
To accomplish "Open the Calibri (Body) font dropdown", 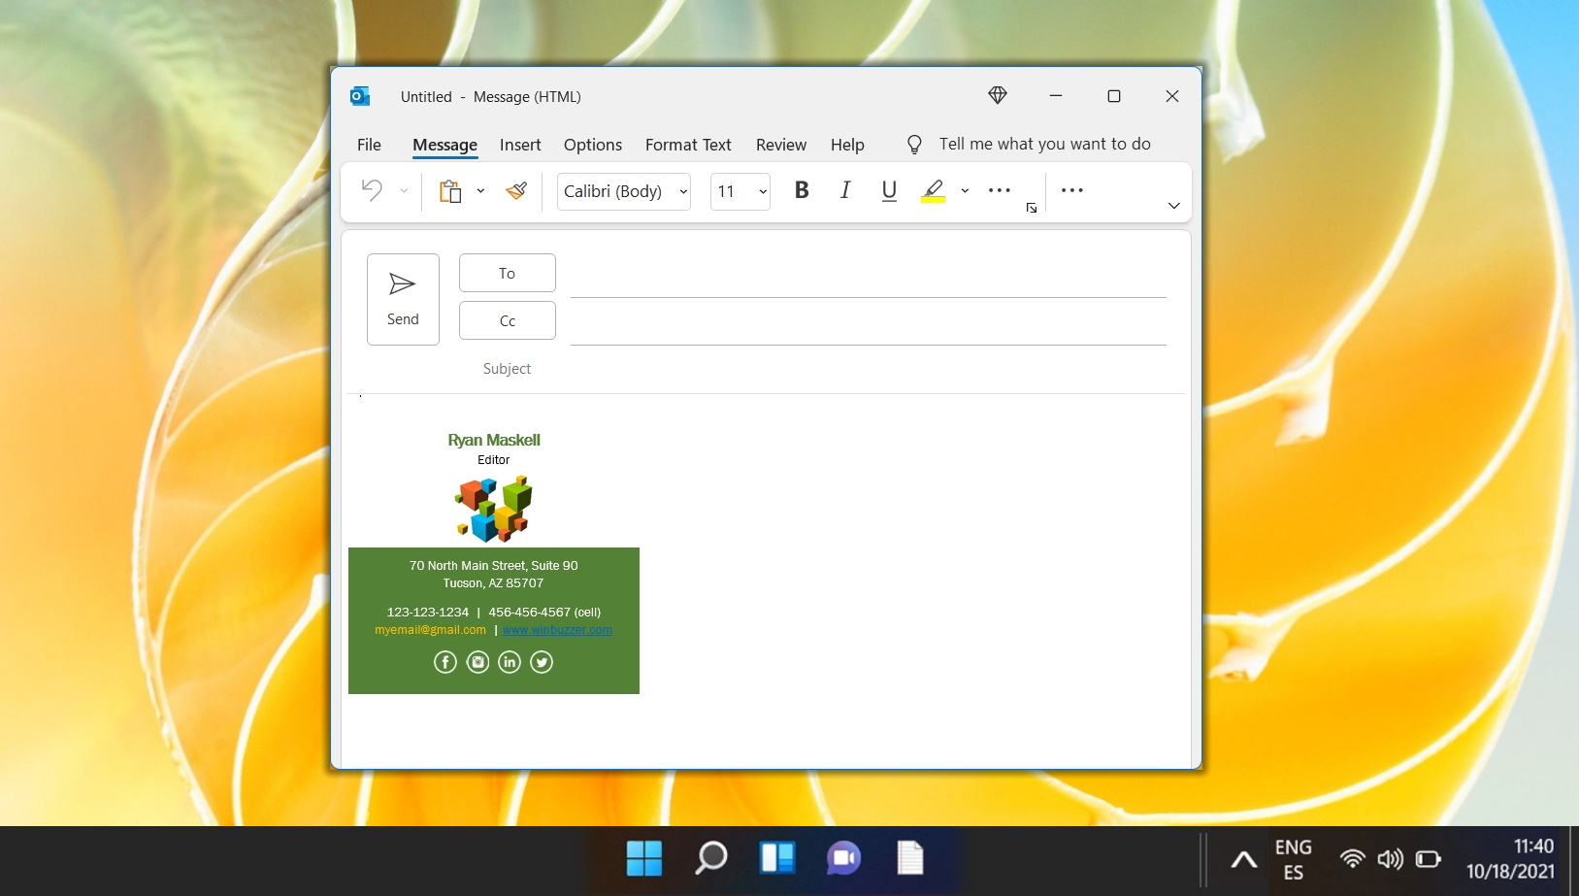I will 683,191.
